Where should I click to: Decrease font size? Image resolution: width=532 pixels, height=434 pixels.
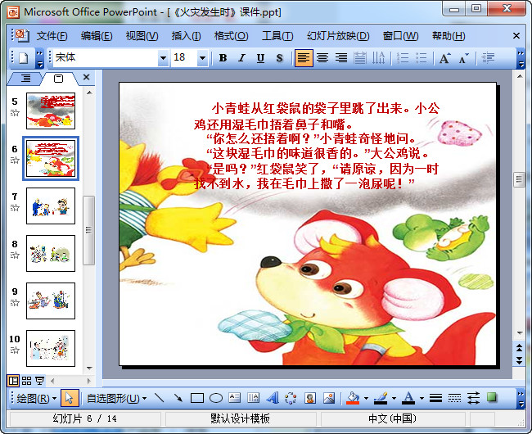[x=463, y=58]
